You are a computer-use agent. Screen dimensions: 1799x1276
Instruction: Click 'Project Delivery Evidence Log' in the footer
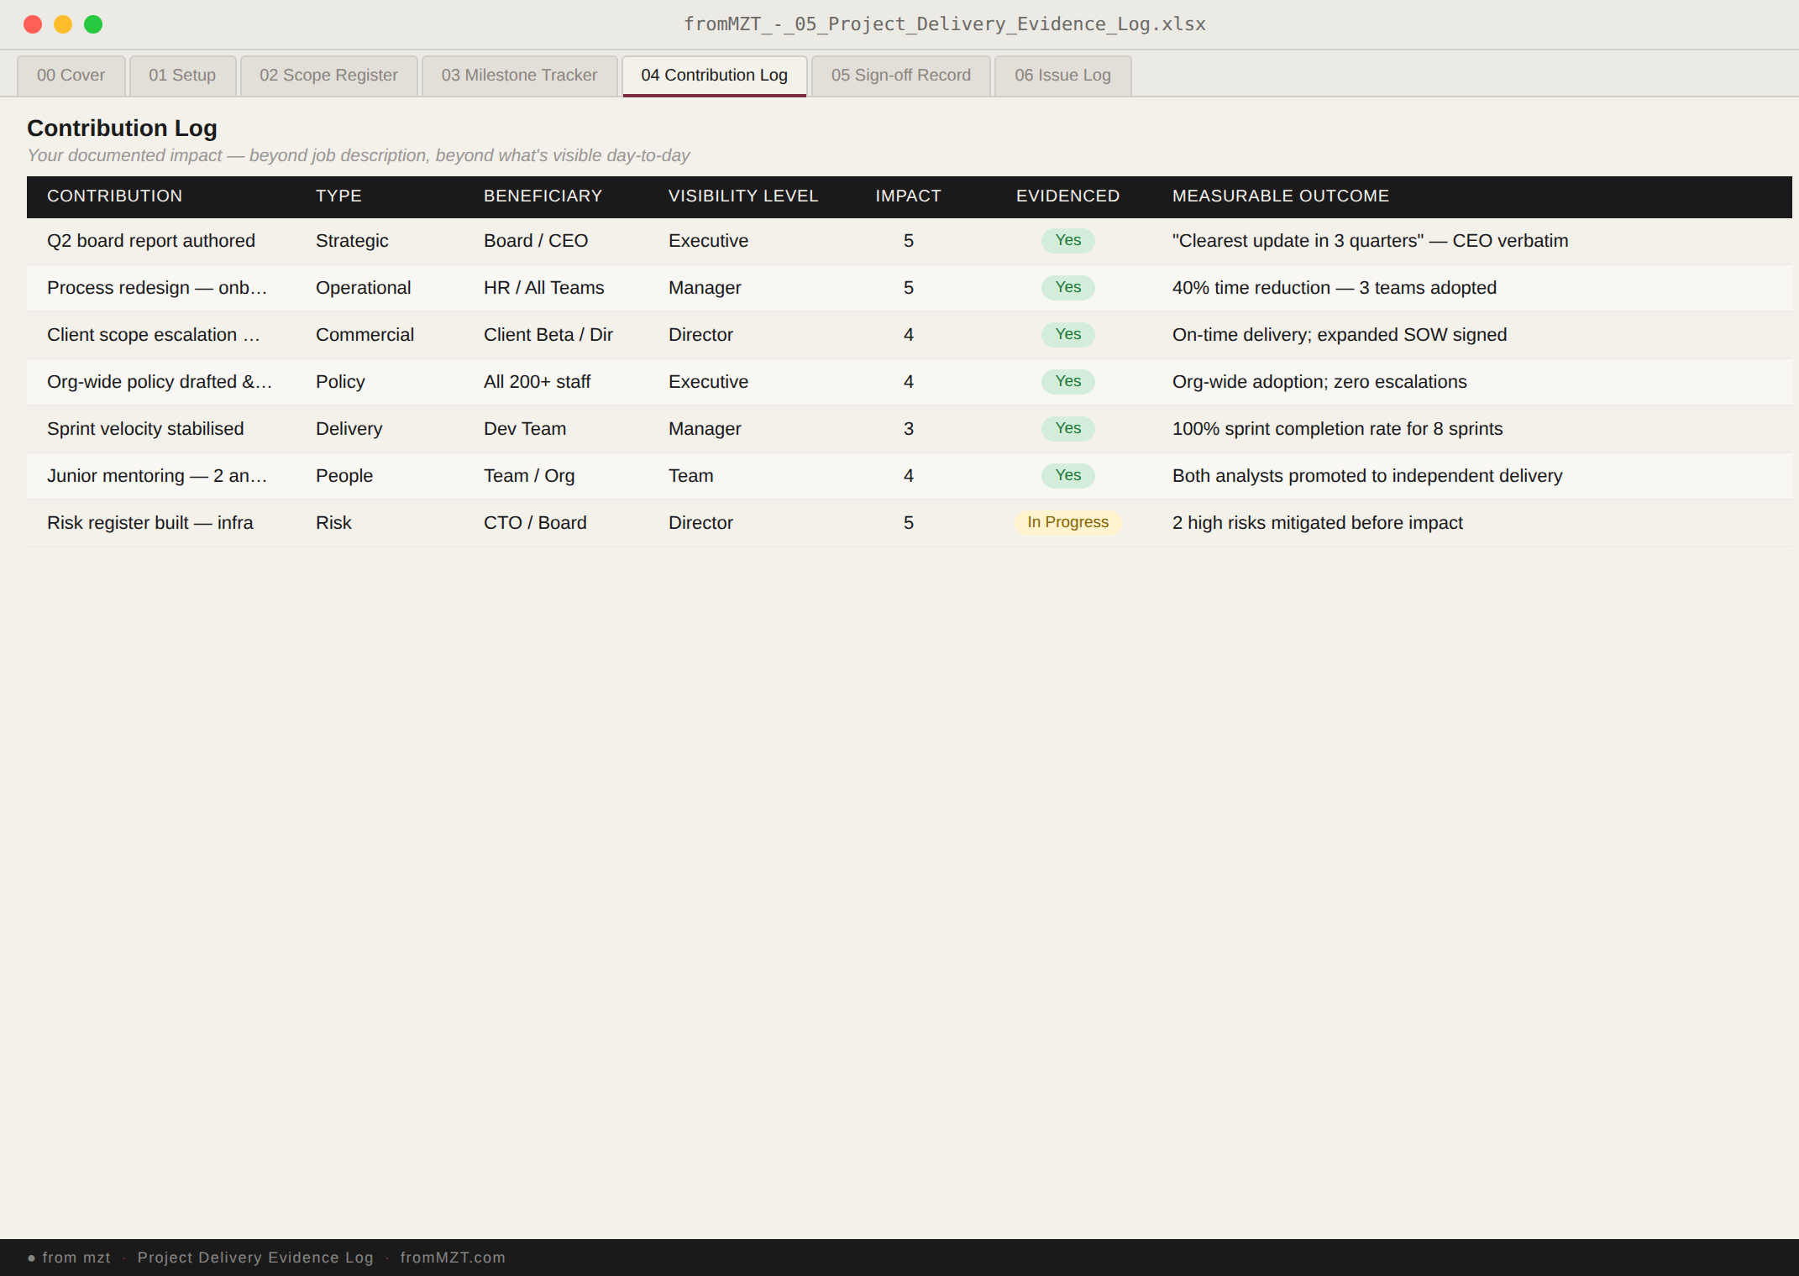coord(255,1258)
